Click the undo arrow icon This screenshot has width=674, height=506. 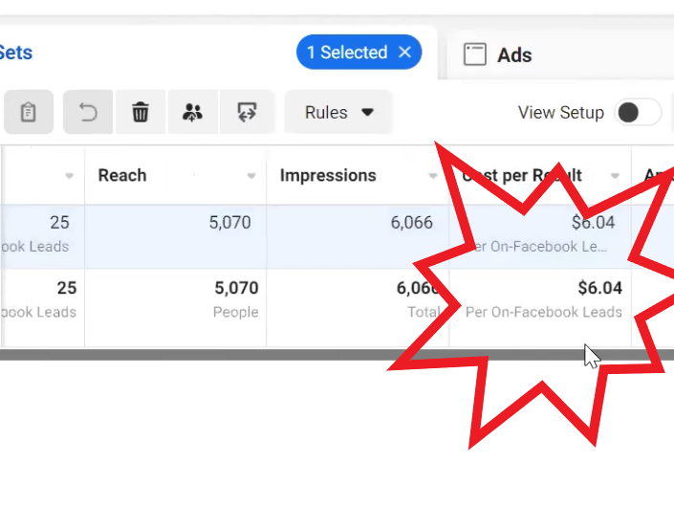(88, 112)
